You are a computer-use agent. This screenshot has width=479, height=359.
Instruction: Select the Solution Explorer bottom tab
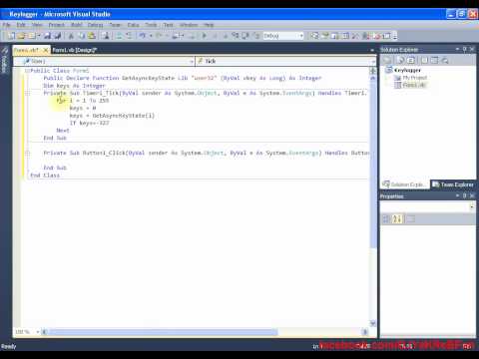[x=404, y=184]
